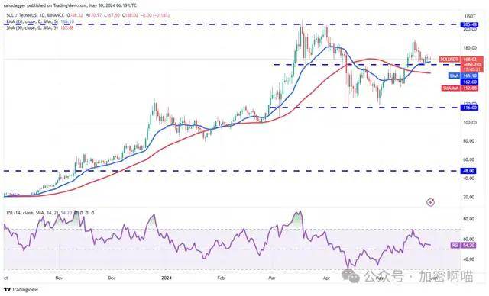Click the Dec label on time axis
Screen dimensions: 489x296
coord(112,278)
